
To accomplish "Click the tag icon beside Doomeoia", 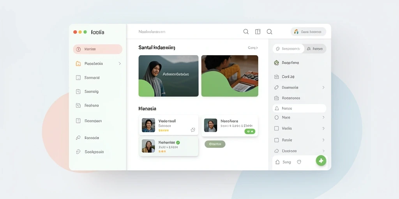I will [x=277, y=87].
